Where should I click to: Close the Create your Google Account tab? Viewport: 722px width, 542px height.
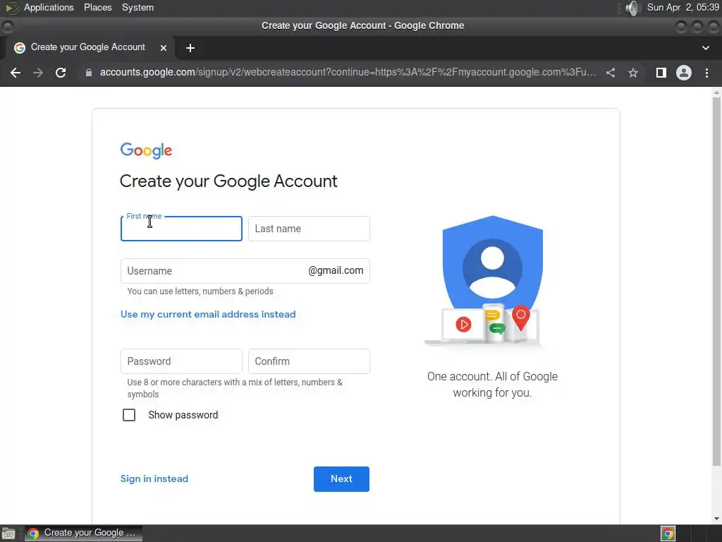[164, 48]
